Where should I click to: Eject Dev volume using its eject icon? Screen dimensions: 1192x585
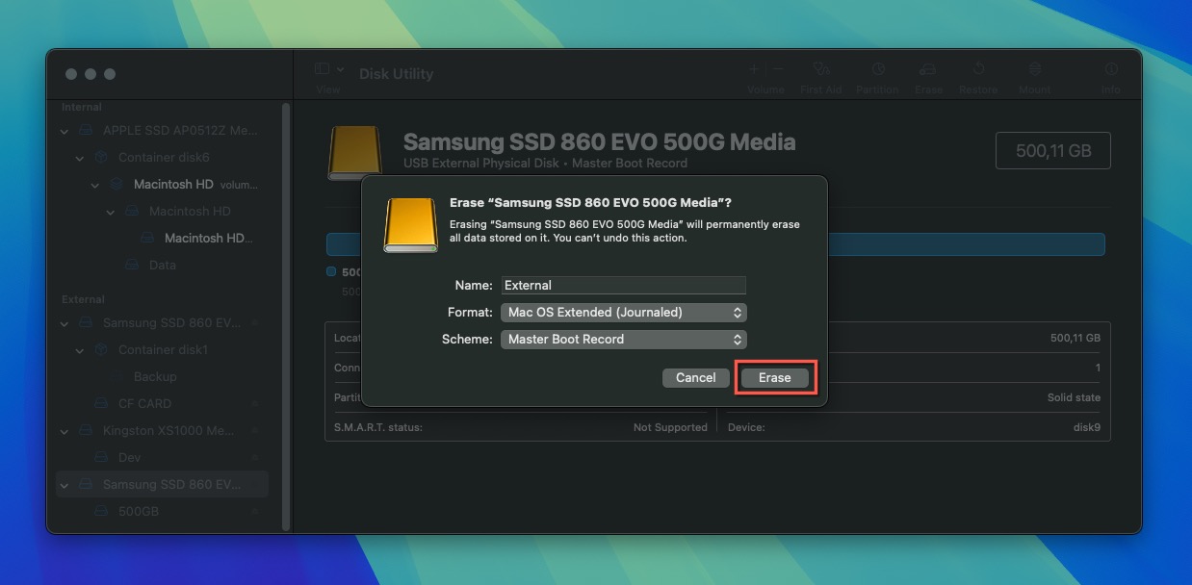tap(255, 457)
